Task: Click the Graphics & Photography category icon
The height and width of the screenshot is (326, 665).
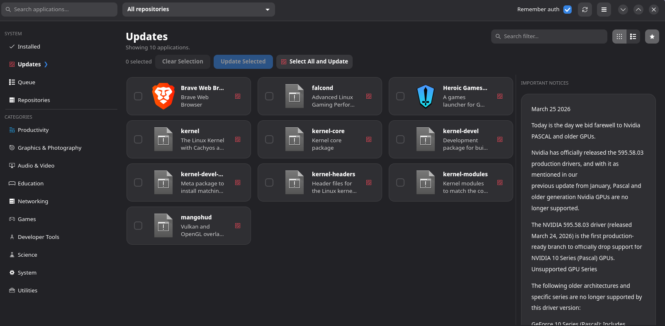Action: click(12, 148)
